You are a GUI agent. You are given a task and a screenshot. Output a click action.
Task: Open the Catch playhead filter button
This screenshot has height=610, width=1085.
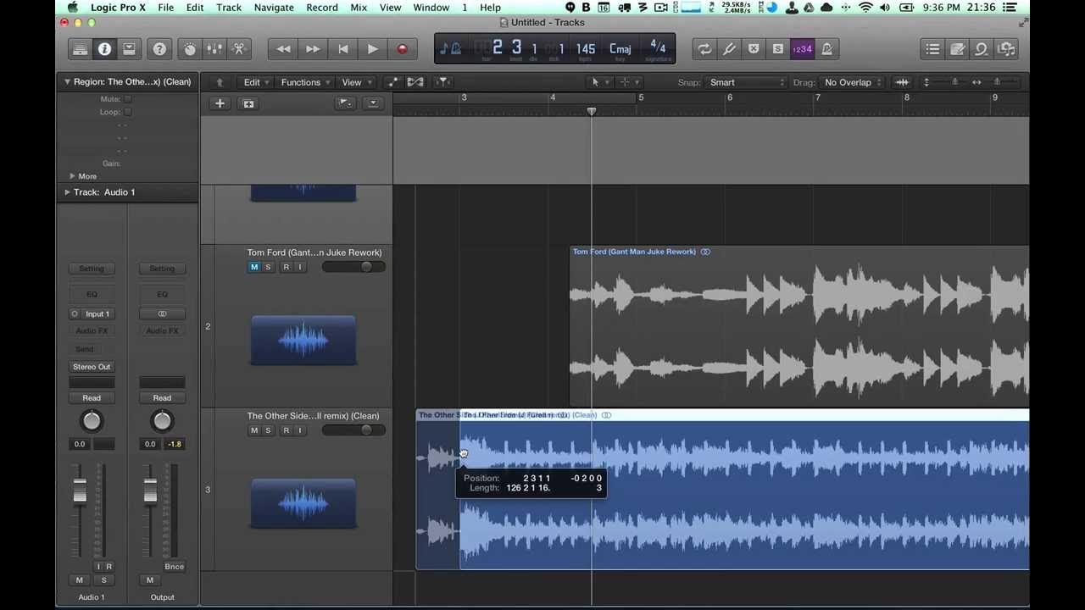[x=442, y=82]
